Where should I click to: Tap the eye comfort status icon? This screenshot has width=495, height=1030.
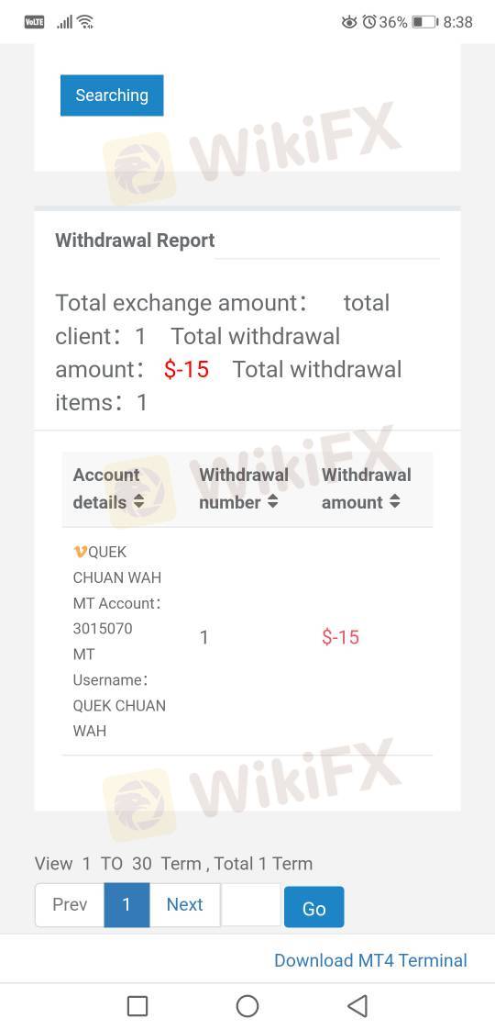[349, 22]
